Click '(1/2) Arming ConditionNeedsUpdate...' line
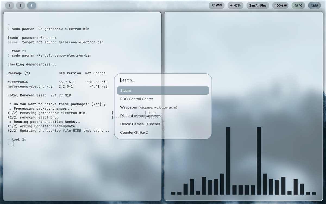326x204 pixels. 44,126
